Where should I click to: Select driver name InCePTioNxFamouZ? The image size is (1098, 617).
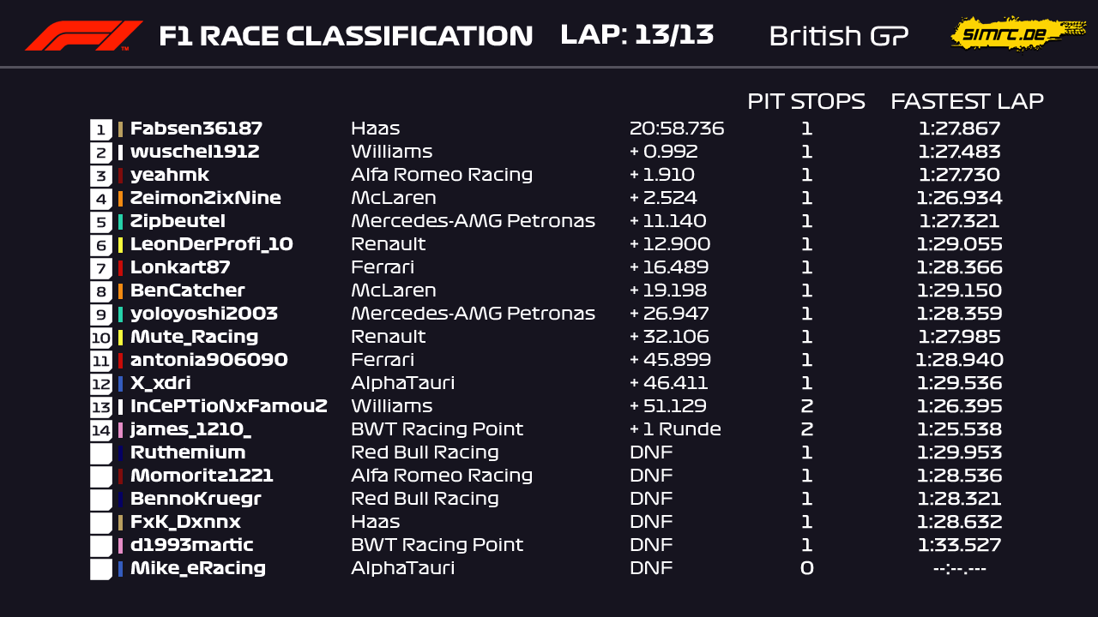click(x=229, y=406)
